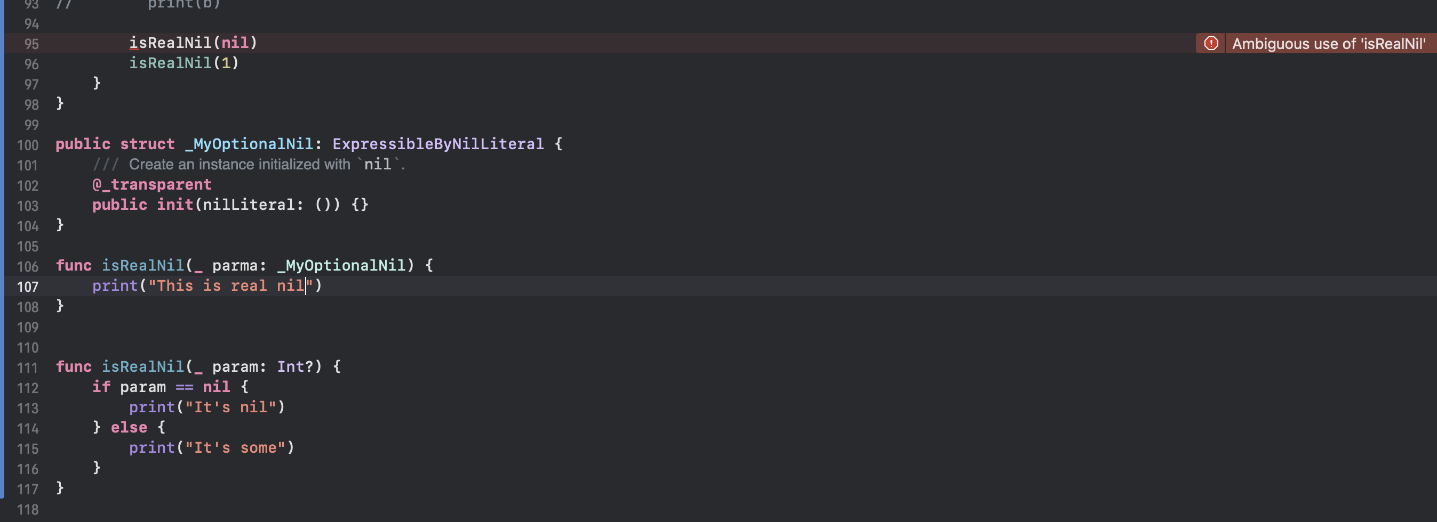Click the isRealNil(nil) call on line 95

[193, 43]
